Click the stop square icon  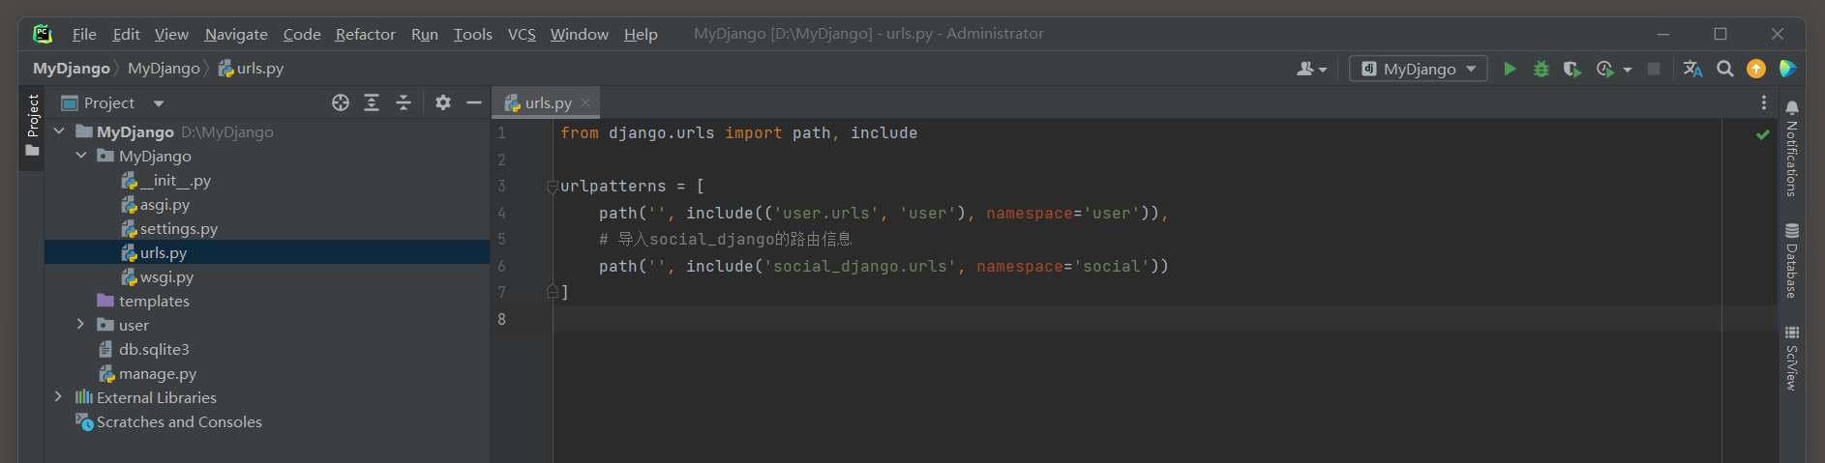click(x=1654, y=69)
